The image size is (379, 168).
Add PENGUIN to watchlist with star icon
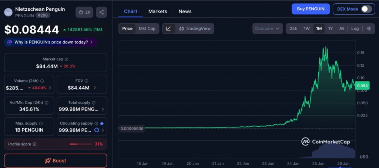(84, 12)
